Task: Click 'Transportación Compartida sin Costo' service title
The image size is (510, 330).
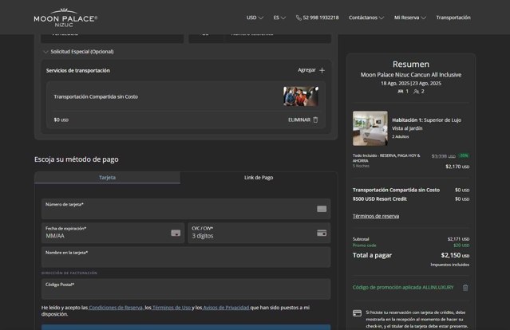Action: 96,96
